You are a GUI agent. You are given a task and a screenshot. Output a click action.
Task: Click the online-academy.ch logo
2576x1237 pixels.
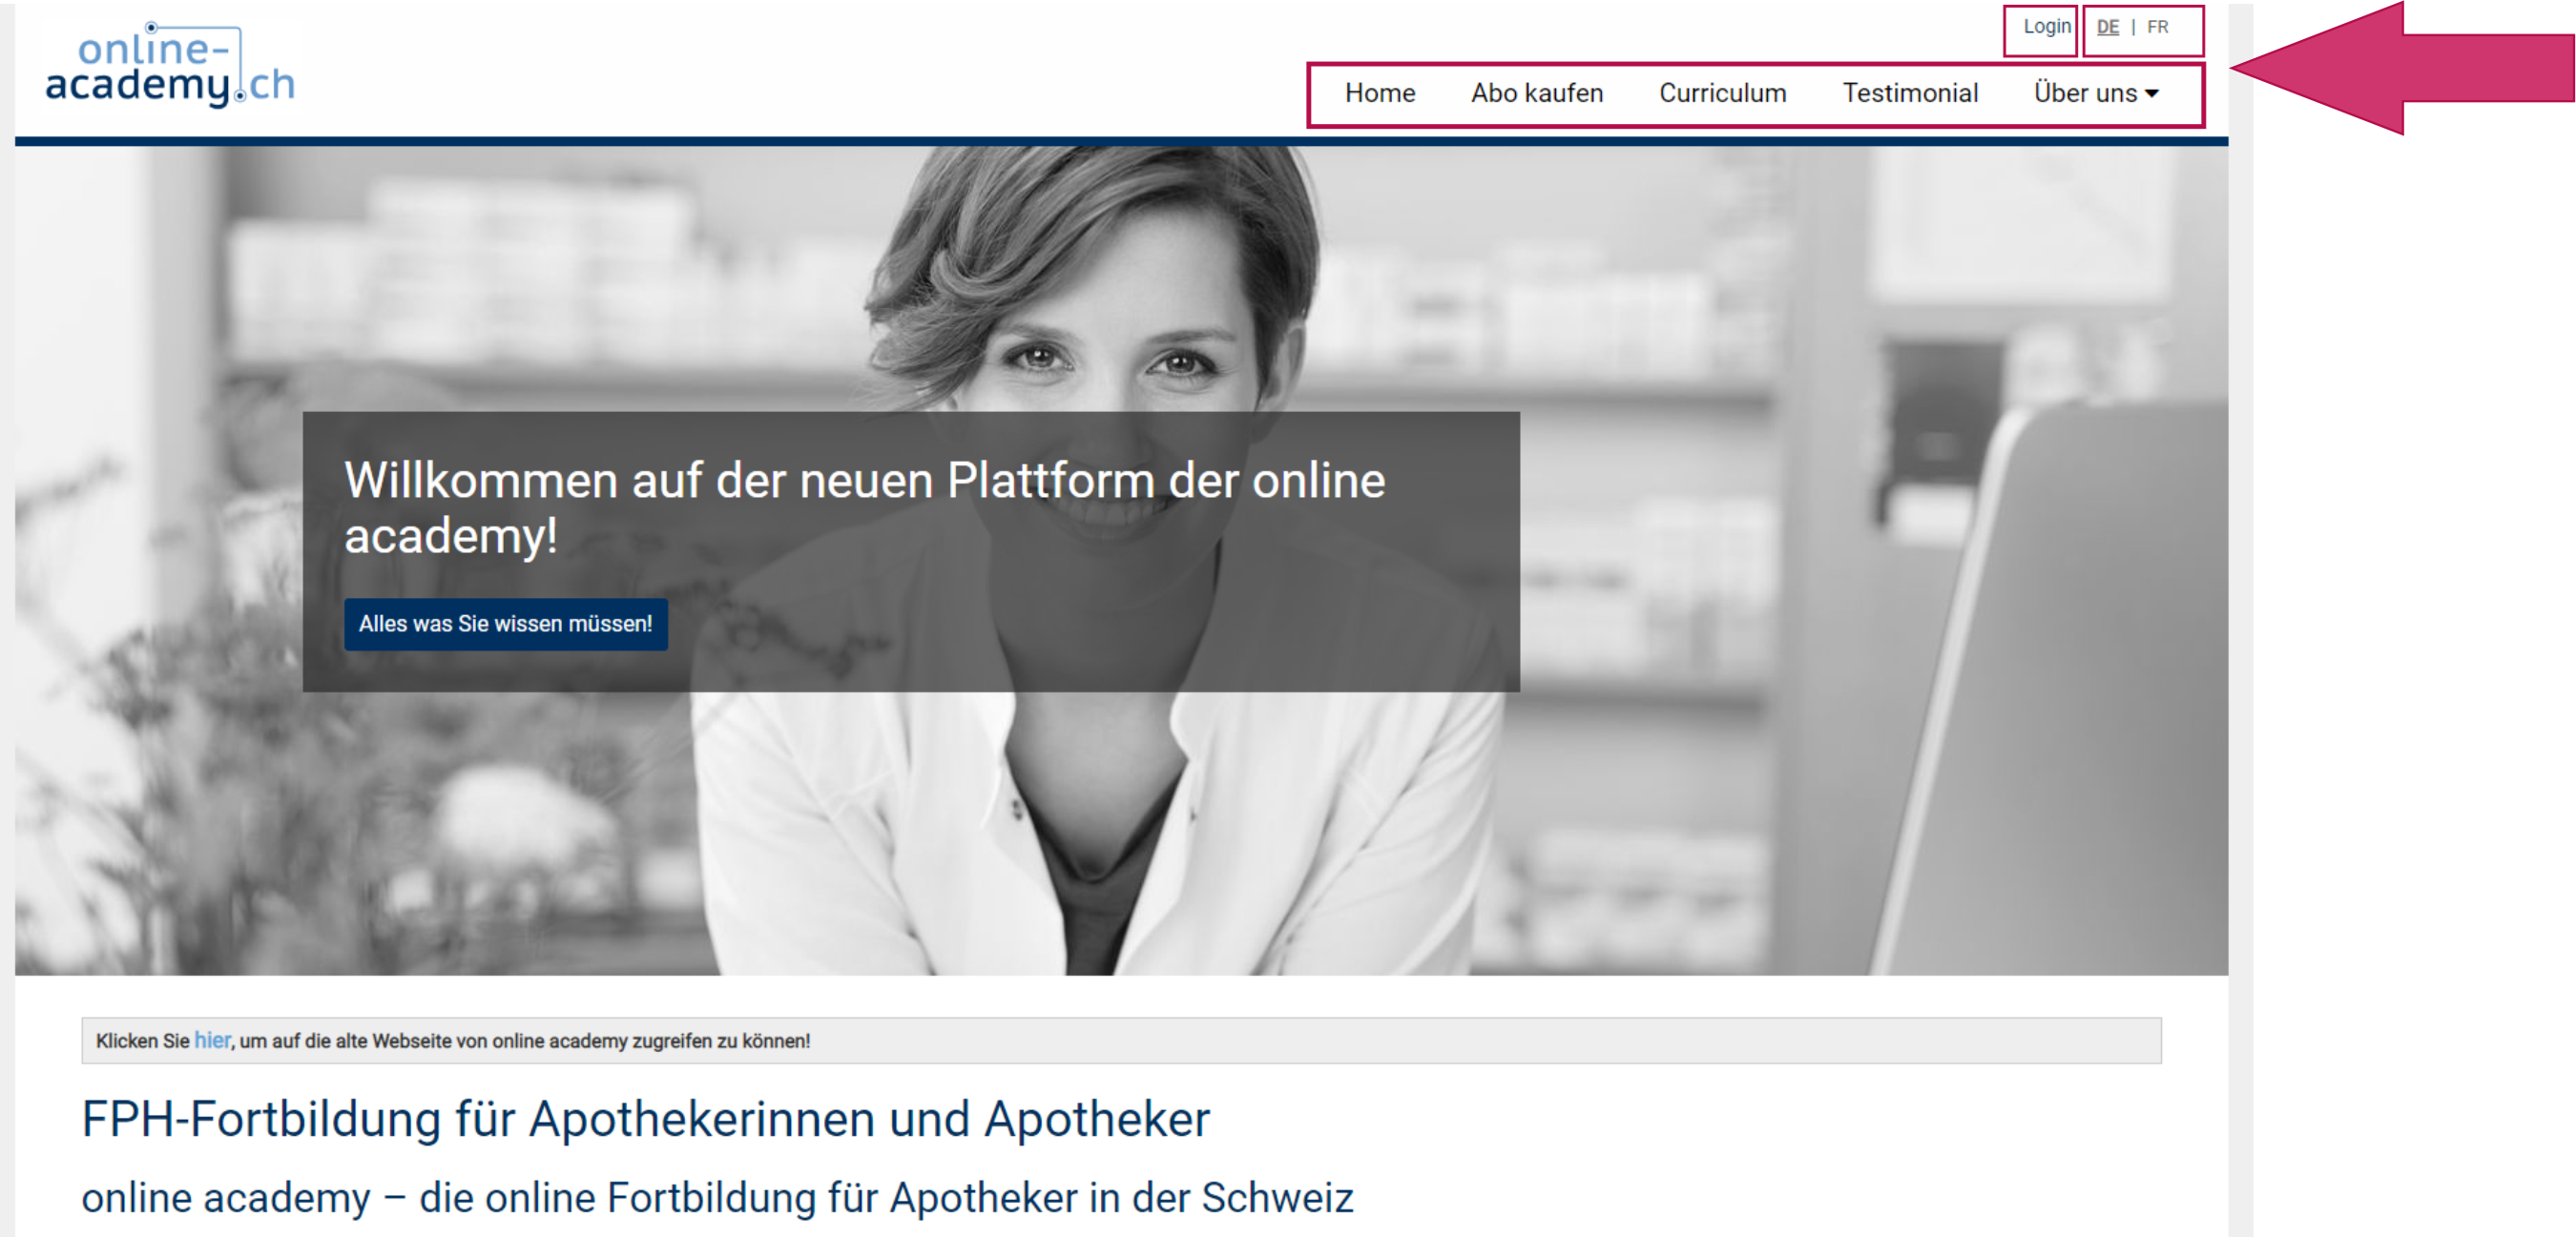(x=170, y=65)
